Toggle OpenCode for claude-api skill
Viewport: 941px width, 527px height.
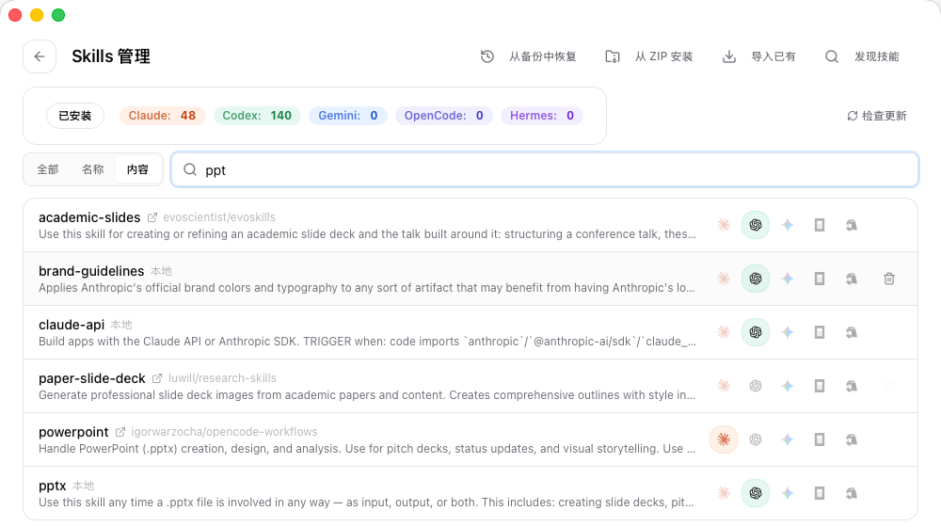820,332
